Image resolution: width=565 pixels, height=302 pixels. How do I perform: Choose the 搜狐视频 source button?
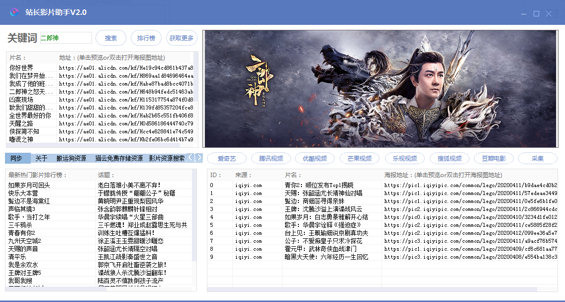(449, 158)
